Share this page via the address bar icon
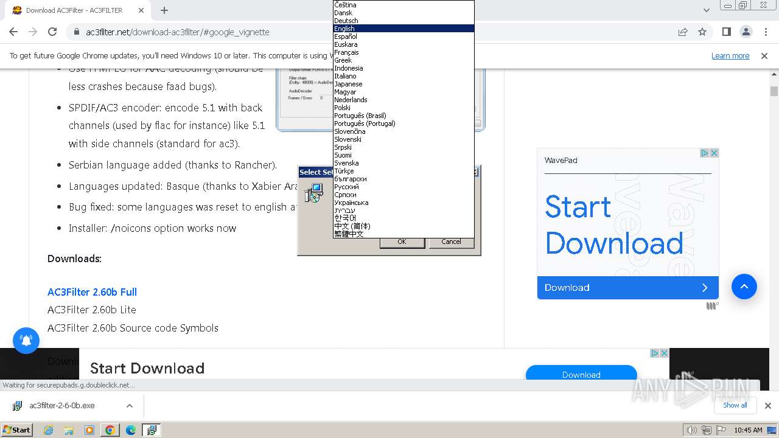Viewport: 779px width, 438px height. click(683, 32)
